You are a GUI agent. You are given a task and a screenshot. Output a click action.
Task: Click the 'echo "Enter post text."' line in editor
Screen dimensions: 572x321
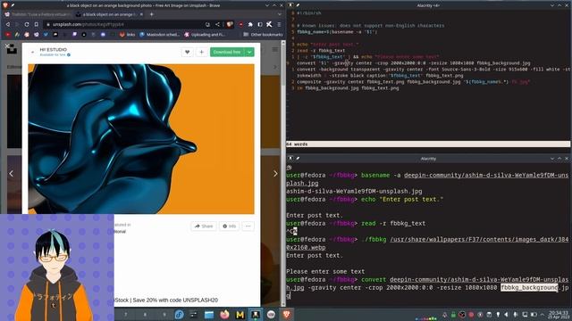(328, 45)
